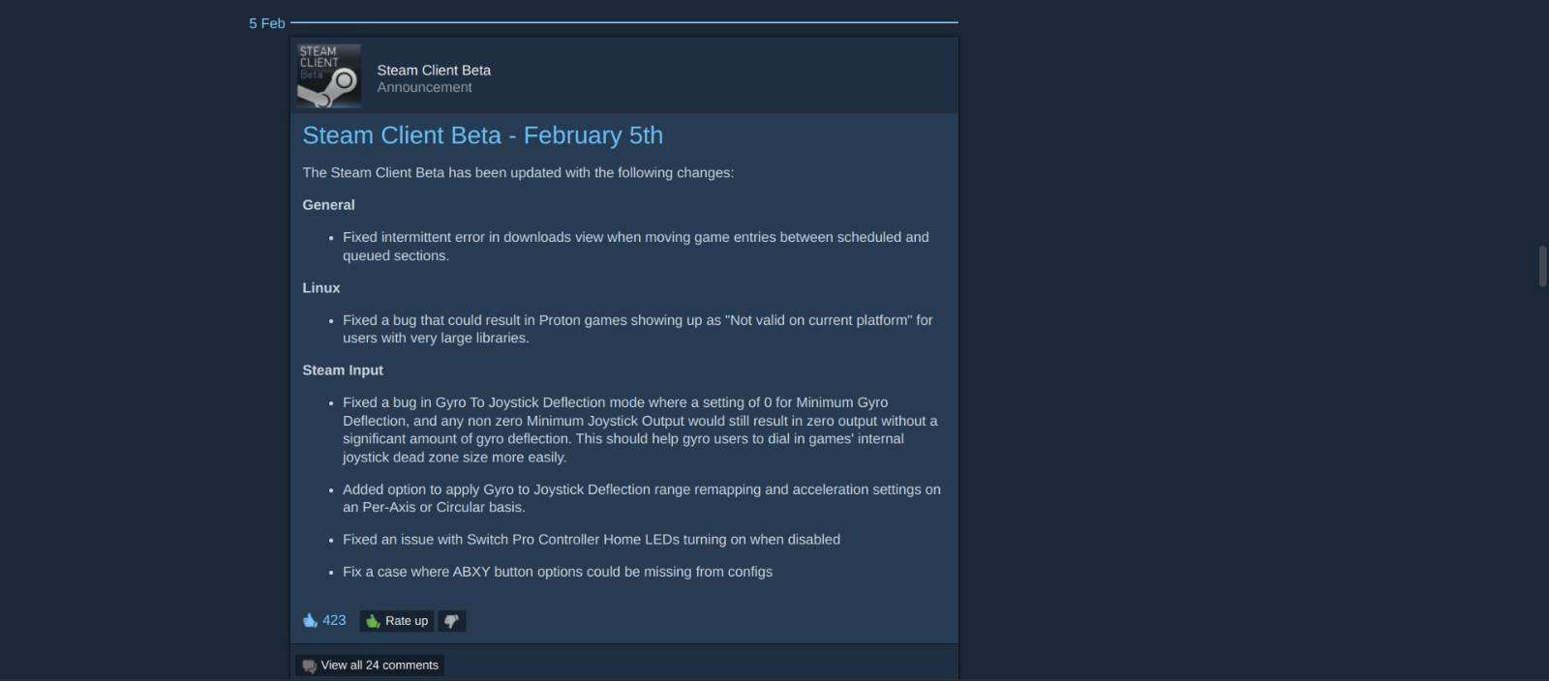Click the General section heading
Viewport: 1549px width, 681px height.
328,205
